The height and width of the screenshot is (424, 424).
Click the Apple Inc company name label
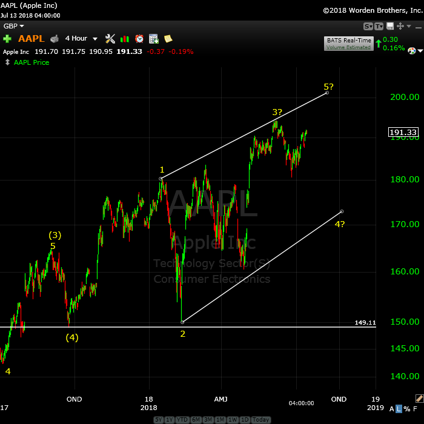16,51
